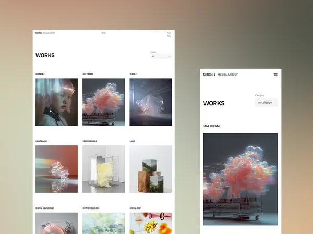313x234 pixels.
Task: Open the LIGHT ROOM artwork thumbnail
Action: [56, 169]
